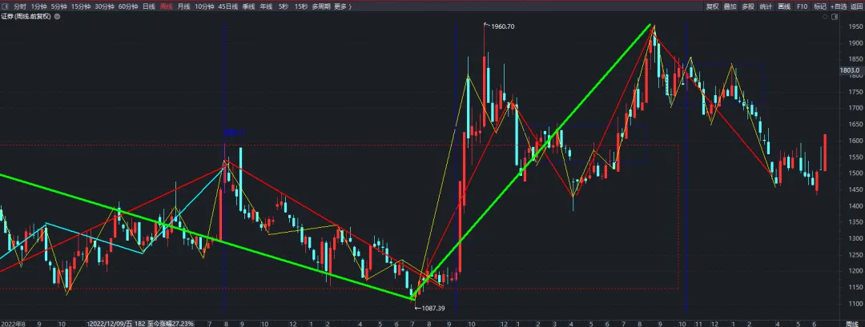Open the 统计 statistics button
The height and width of the screenshot is (327, 865).
(766, 6)
